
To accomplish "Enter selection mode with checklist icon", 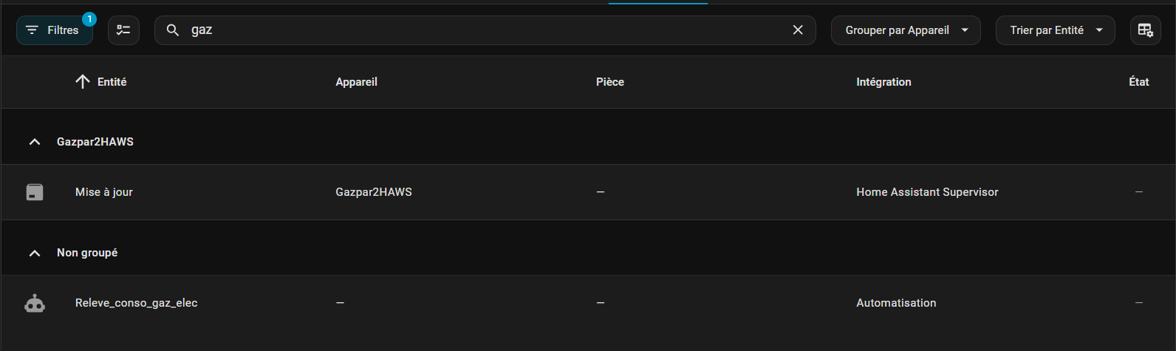I will (x=123, y=30).
